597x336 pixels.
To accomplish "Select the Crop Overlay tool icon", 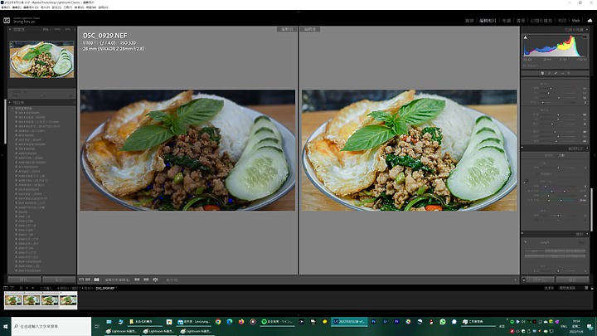I will (549, 73).
